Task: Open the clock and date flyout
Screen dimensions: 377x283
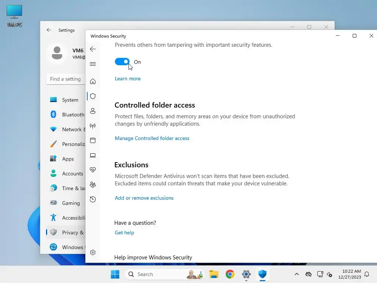Action: tap(350, 274)
